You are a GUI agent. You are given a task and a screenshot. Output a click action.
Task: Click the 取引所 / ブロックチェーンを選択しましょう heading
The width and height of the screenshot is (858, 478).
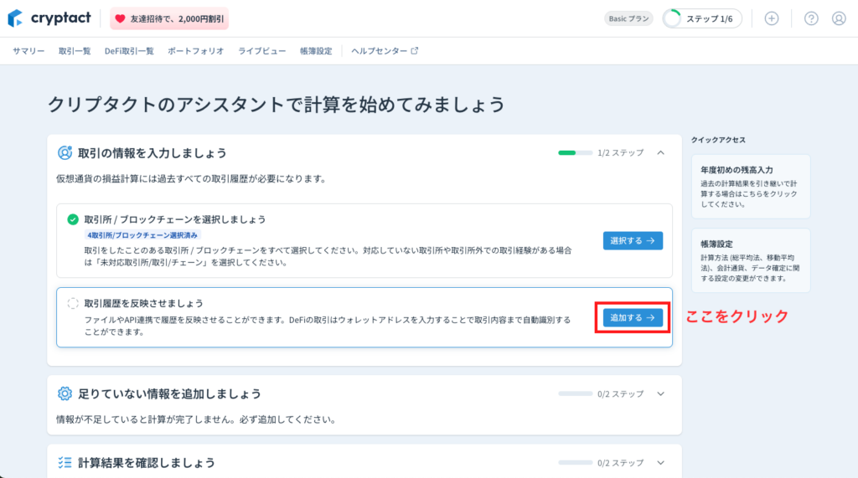point(175,219)
